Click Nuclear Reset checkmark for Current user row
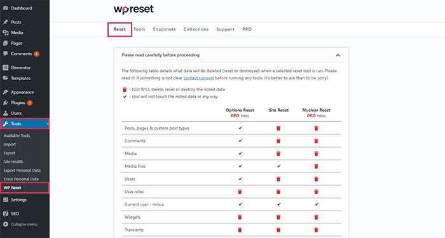Viewport: 445px width, 238px height. [317, 204]
